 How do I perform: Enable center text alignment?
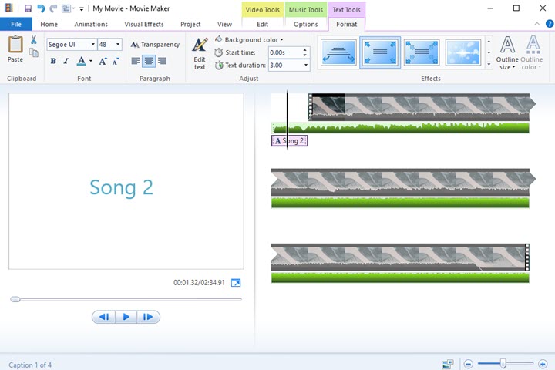[149, 61]
